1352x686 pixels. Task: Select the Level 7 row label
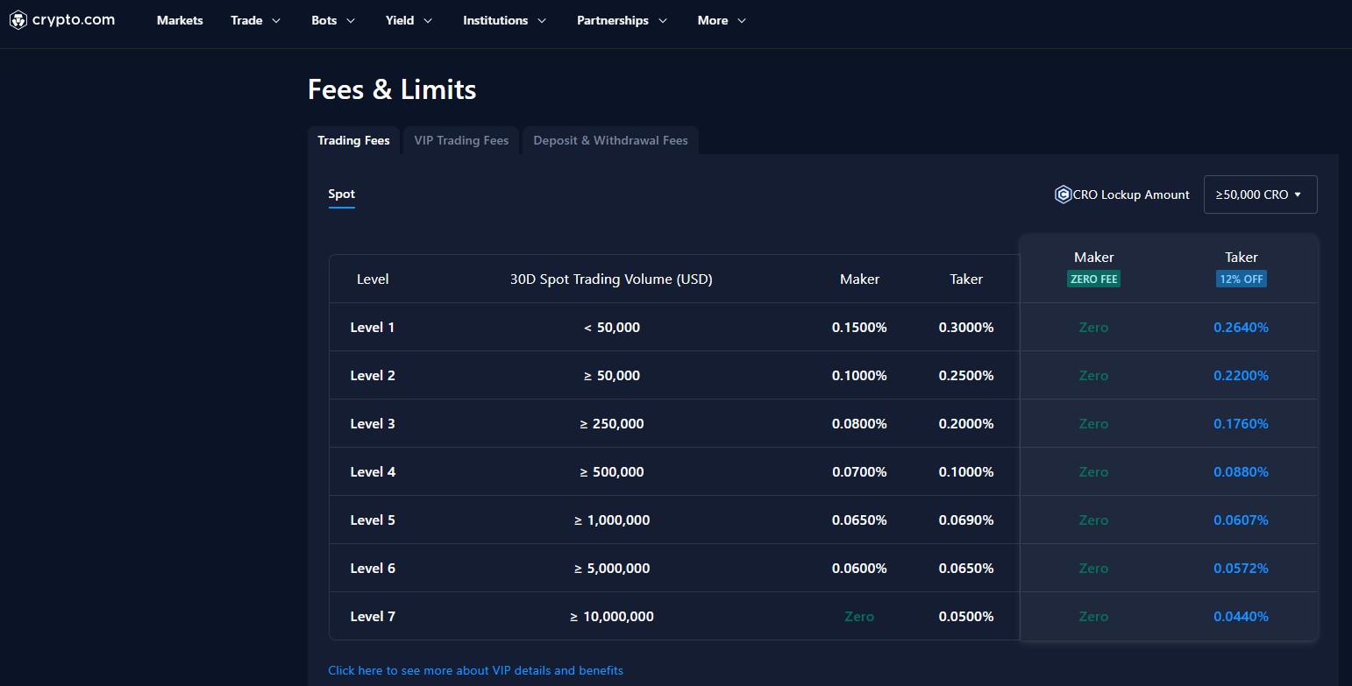(373, 617)
